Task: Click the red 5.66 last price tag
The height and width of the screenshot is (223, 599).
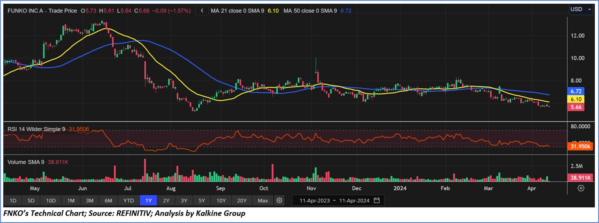Action: pyautogui.click(x=576, y=107)
